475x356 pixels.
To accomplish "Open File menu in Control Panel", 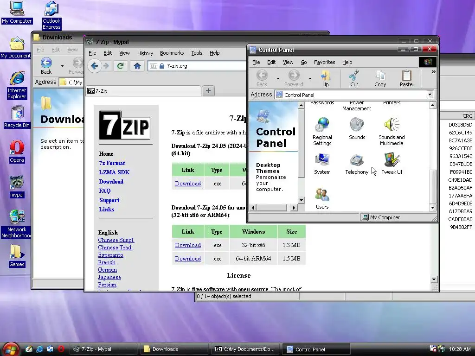I will [256, 62].
